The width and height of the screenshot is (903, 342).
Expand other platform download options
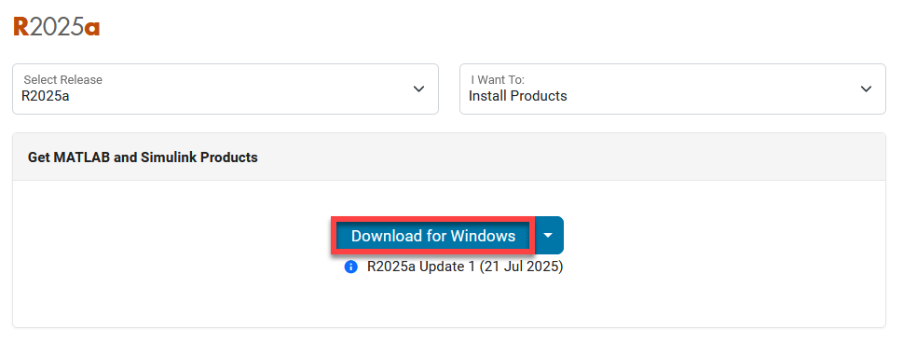tap(550, 235)
